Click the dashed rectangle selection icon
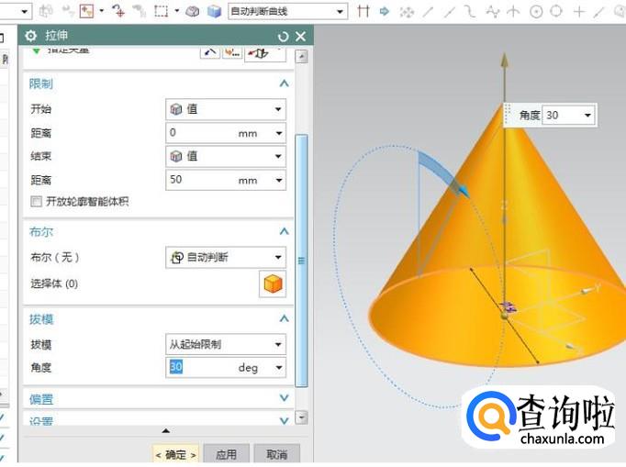 pos(161,11)
